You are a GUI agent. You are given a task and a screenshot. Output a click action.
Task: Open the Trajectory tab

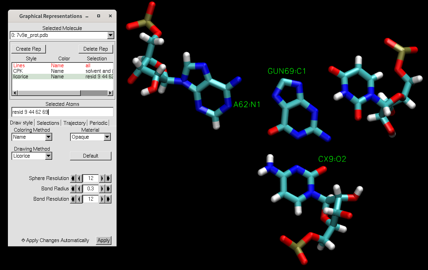pyautogui.click(x=74, y=123)
